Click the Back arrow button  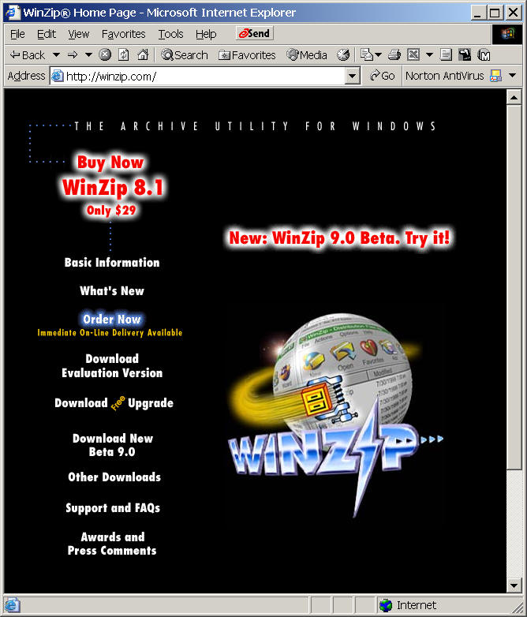tap(27, 55)
